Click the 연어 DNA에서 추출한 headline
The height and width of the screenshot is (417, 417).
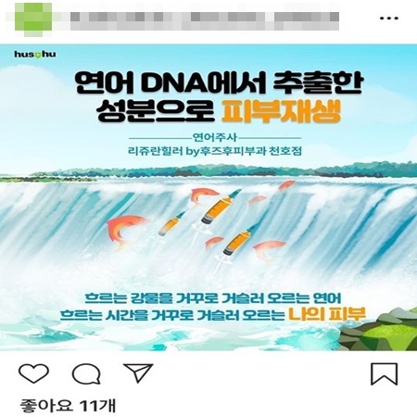coord(219,82)
